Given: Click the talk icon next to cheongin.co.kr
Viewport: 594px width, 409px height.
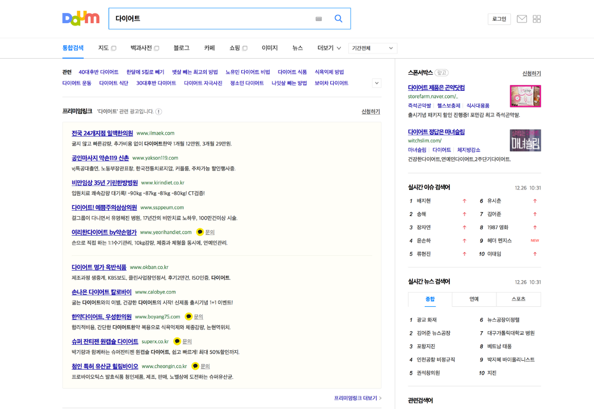Looking at the screenshot, I should point(195,366).
